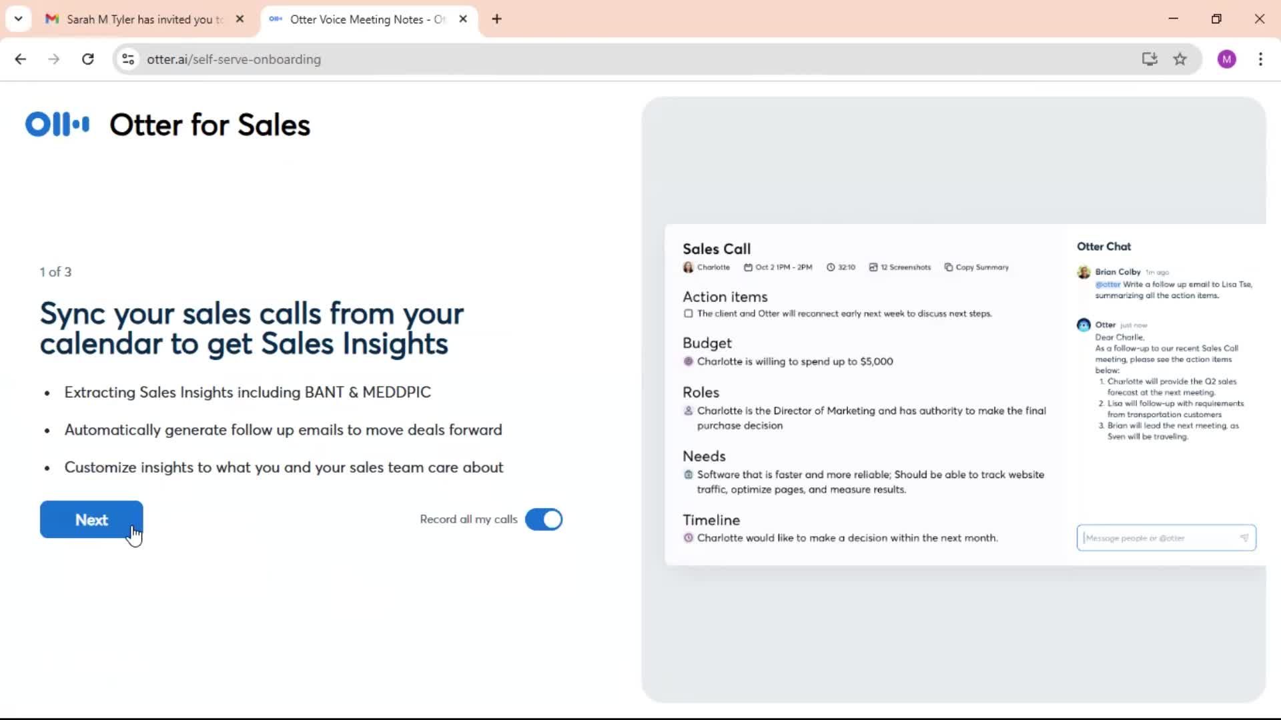Bookmark this page with the star icon
Image resolution: width=1281 pixels, height=720 pixels.
(x=1180, y=59)
